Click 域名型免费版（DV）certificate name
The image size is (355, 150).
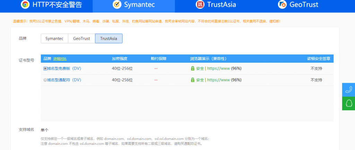click(64, 68)
